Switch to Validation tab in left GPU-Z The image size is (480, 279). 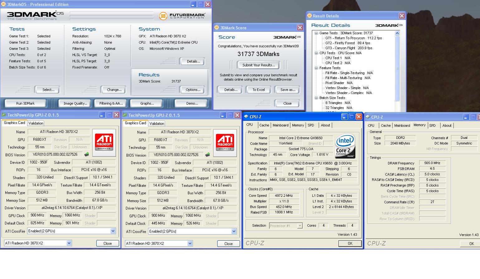(36, 123)
